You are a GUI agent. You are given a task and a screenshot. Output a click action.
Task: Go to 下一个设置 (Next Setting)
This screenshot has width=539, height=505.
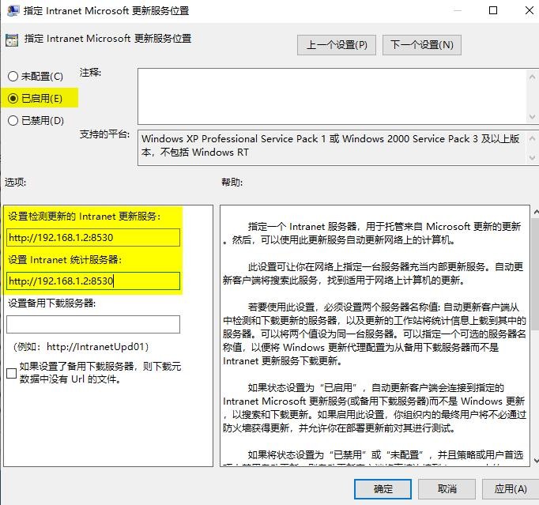click(422, 45)
